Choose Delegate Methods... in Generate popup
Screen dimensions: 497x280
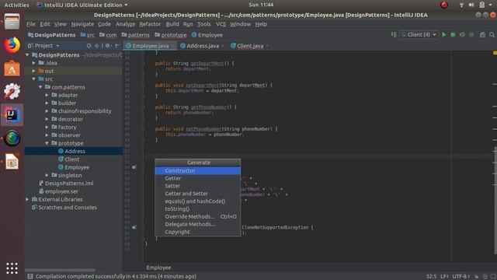(198, 224)
